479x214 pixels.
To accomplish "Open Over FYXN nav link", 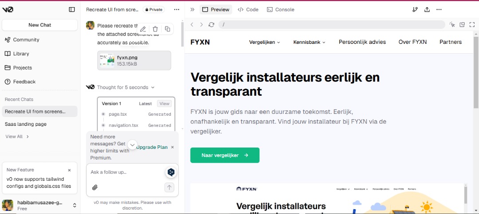I will [x=413, y=42].
